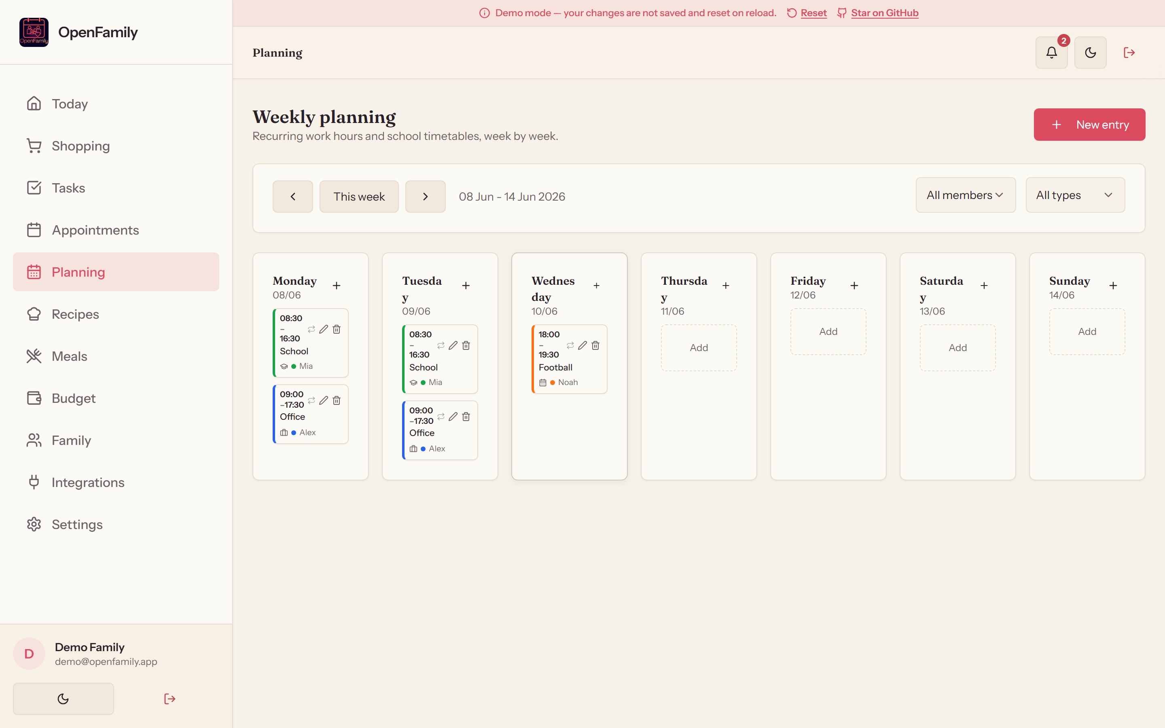Open the All types dropdown
Image resolution: width=1165 pixels, height=728 pixels.
[x=1075, y=195]
